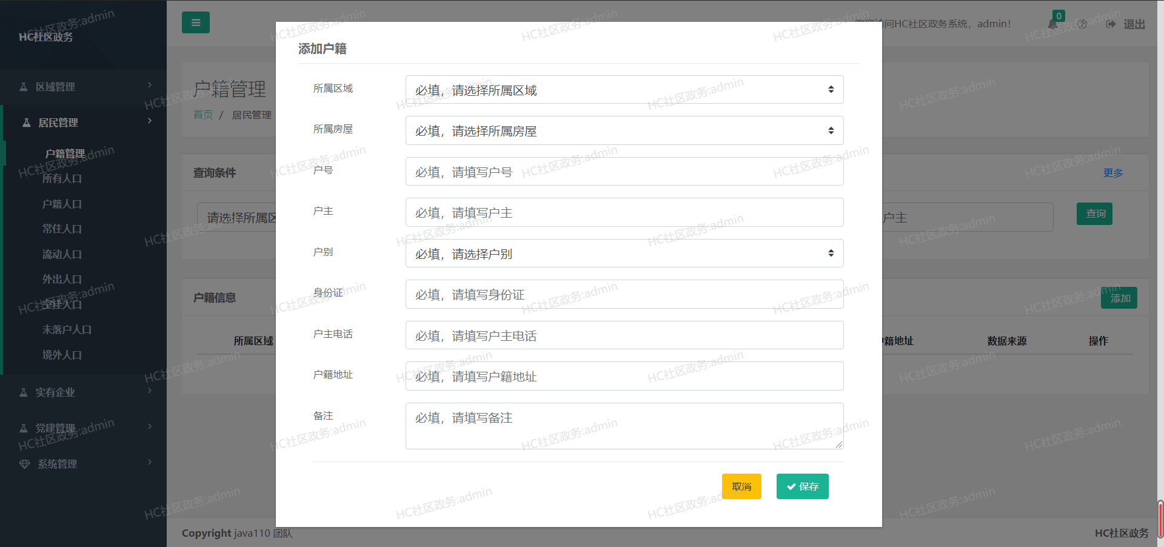This screenshot has height=547, width=1164.
Task: Click the 数据来源 column header
Action: (1007, 341)
